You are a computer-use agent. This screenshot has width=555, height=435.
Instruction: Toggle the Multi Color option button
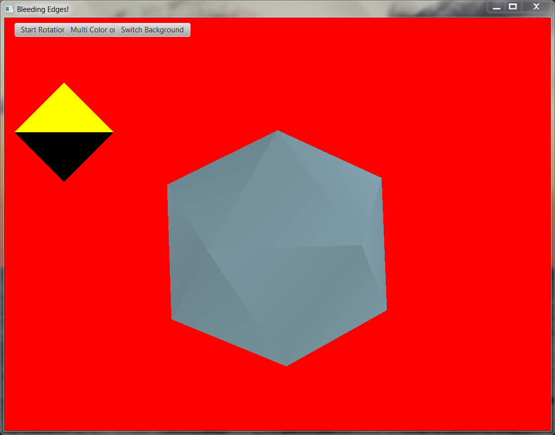pyautogui.click(x=90, y=30)
